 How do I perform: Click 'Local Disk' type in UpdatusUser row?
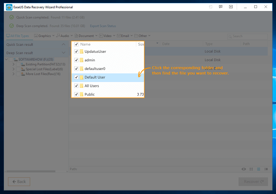(213, 51)
